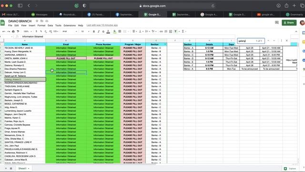Open the File menu
Image resolution: width=305 pixels, height=172 pixels.
(x=10, y=25)
